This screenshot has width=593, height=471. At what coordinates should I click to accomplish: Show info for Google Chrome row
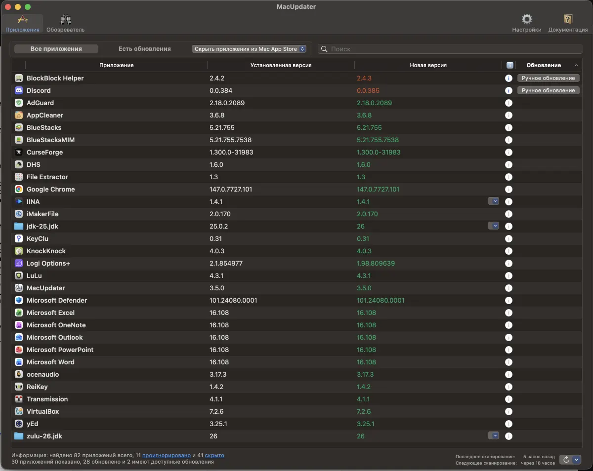[x=508, y=189]
